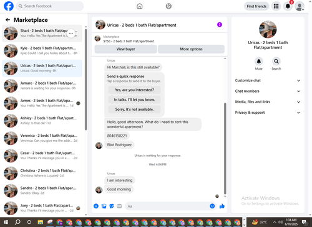Click the Cortana circle on taskbar
This screenshot has width=312, height=227.
(29, 222)
